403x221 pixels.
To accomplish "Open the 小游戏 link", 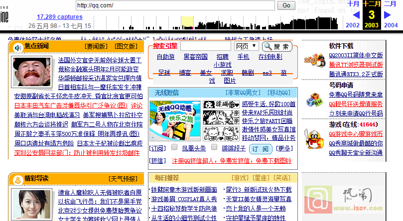I will tap(223, 65).
